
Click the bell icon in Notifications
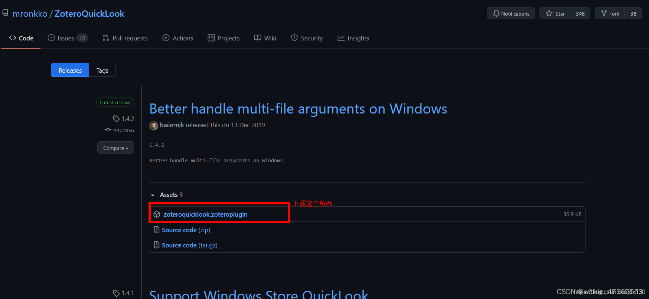pyautogui.click(x=496, y=13)
